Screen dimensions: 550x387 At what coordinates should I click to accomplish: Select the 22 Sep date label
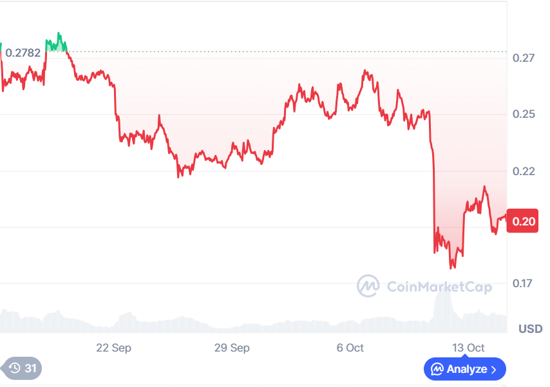pyautogui.click(x=113, y=348)
